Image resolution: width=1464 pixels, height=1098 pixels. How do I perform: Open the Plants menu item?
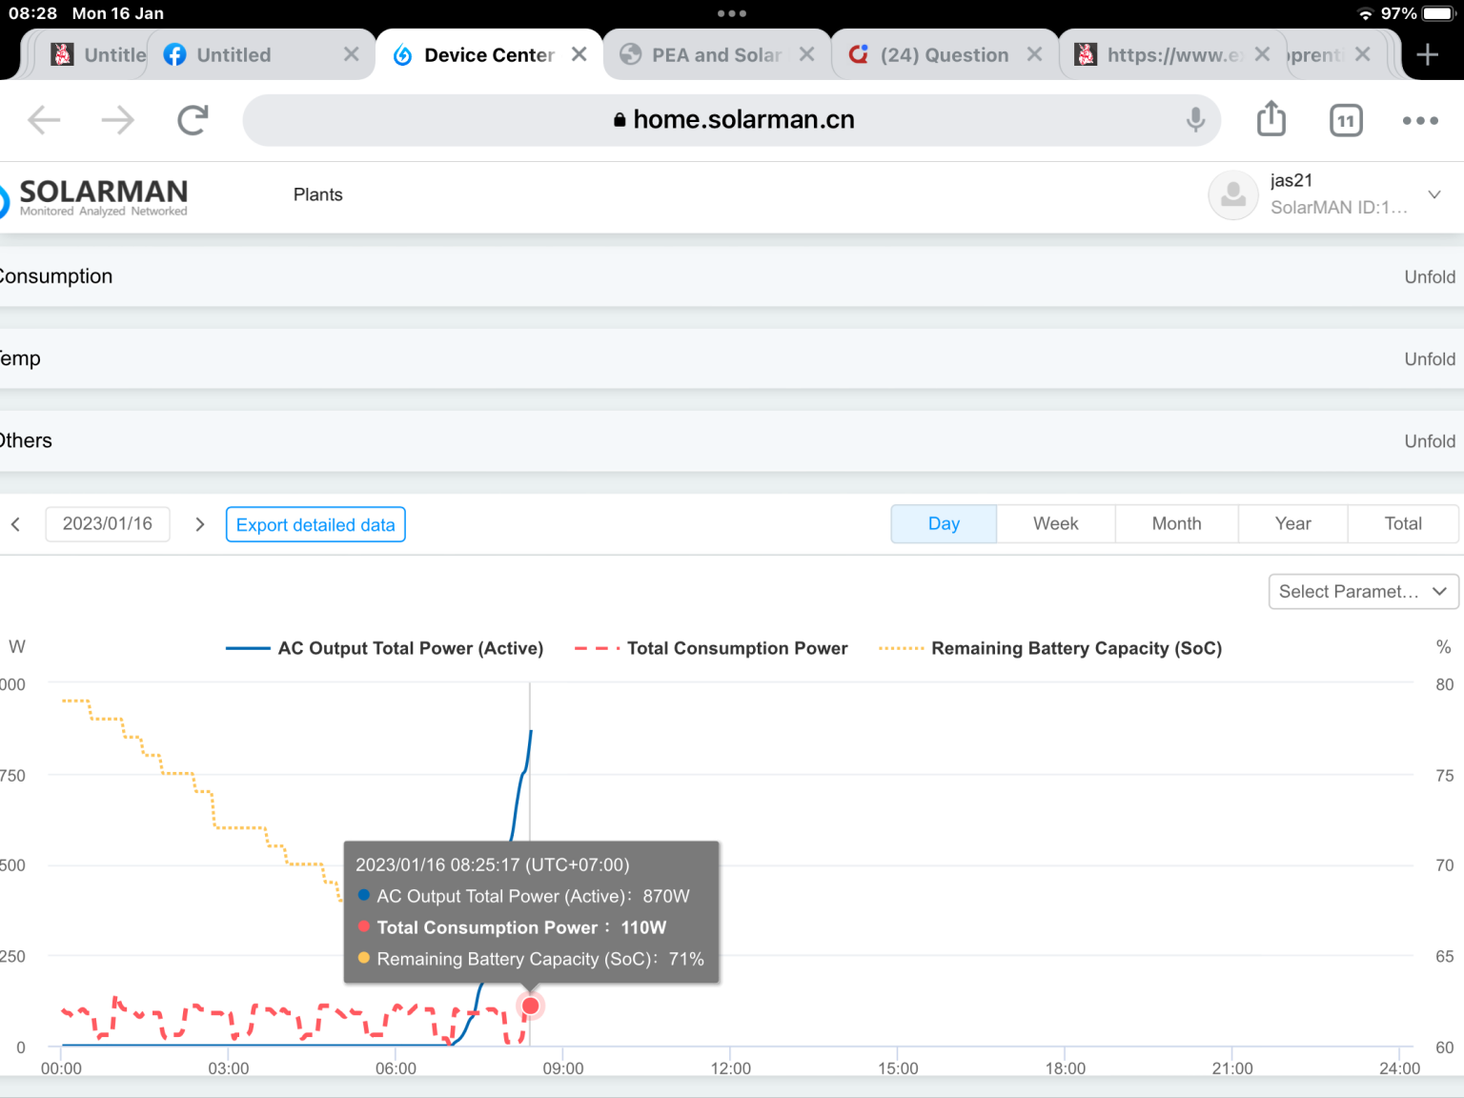pyautogui.click(x=317, y=194)
